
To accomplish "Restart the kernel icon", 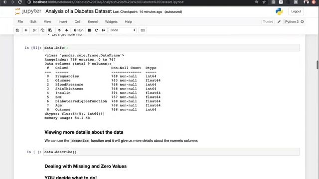I will [96, 30].
